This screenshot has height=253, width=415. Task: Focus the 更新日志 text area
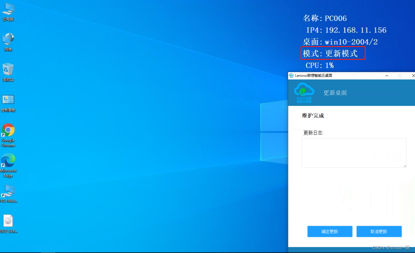point(354,153)
